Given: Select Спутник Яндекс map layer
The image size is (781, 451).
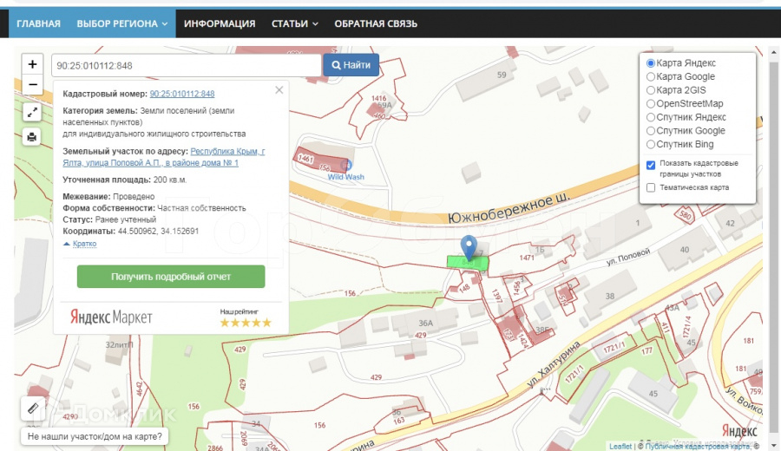Looking at the screenshot, I should coord(651,117).
